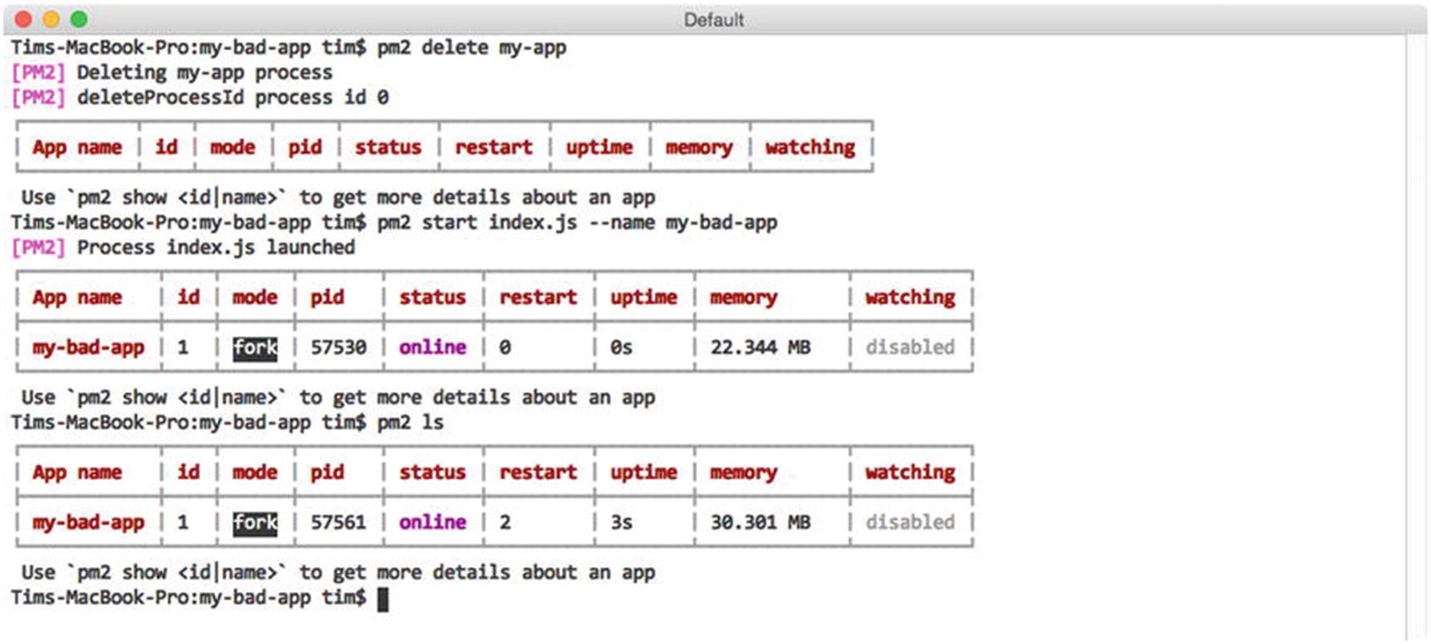Click the yellow minimize window button
Screen dimensions: 1431x644
coord(51,19)
